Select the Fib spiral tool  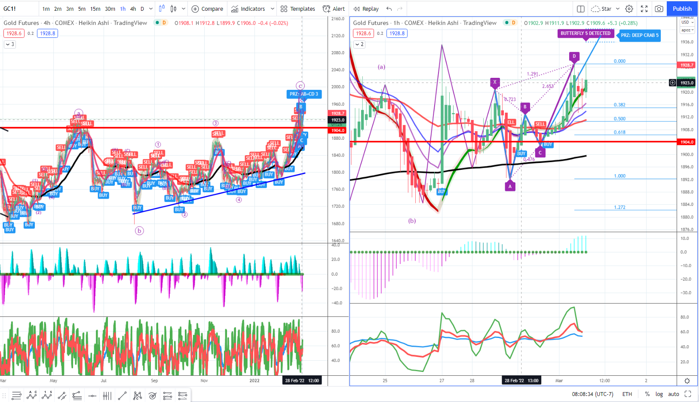pyautogui.click(x=152, y=396)
